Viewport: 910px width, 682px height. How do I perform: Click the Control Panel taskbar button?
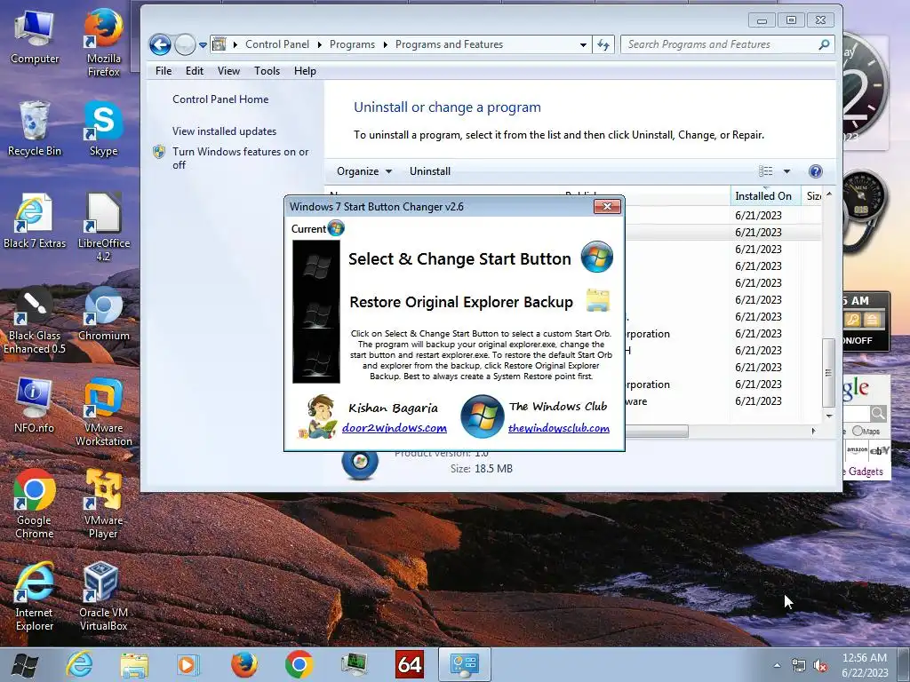point(464,664)
